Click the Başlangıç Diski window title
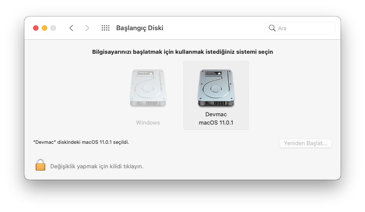 140,28
